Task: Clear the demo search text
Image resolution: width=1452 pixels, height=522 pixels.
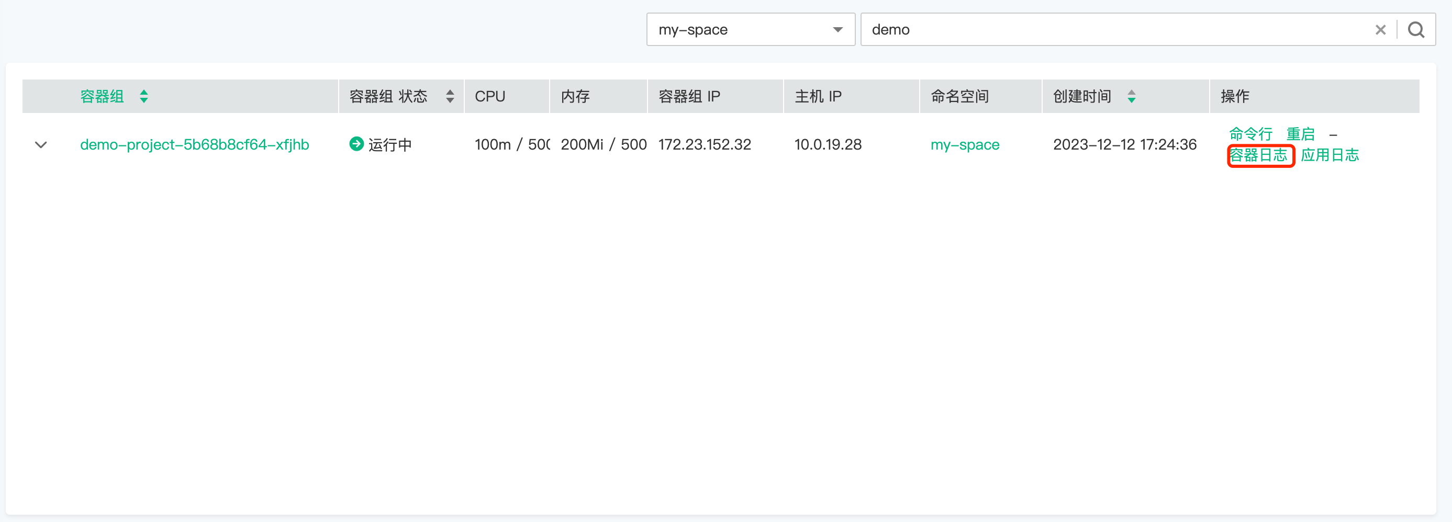Action: 1380,30
